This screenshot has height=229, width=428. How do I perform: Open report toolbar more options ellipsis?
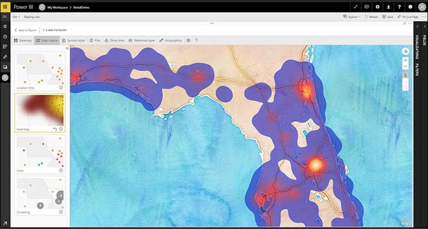423,17
